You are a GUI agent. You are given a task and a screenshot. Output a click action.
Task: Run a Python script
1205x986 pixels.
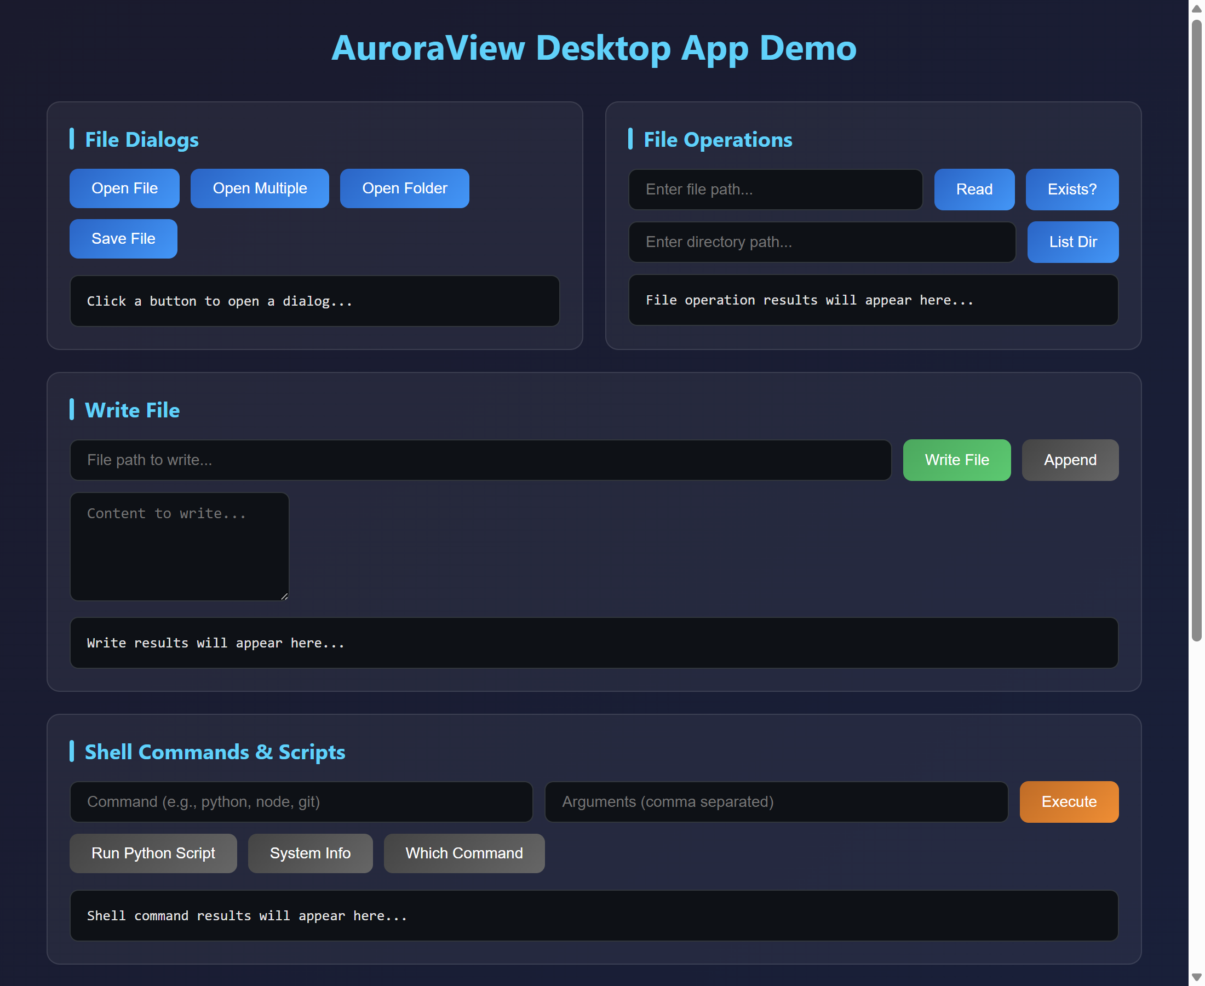[x=153, y=853]
